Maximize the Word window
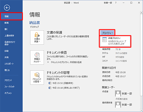Image resolution: width=143 pixels, height=112 pixels. coord(131,3)
